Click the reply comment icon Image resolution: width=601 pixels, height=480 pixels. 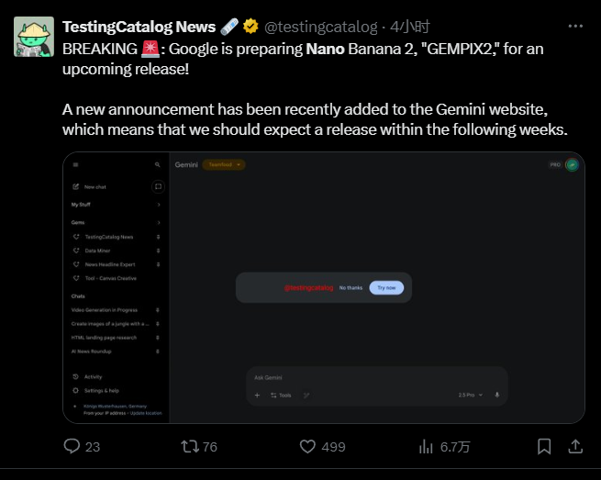[x=73, y=446]
